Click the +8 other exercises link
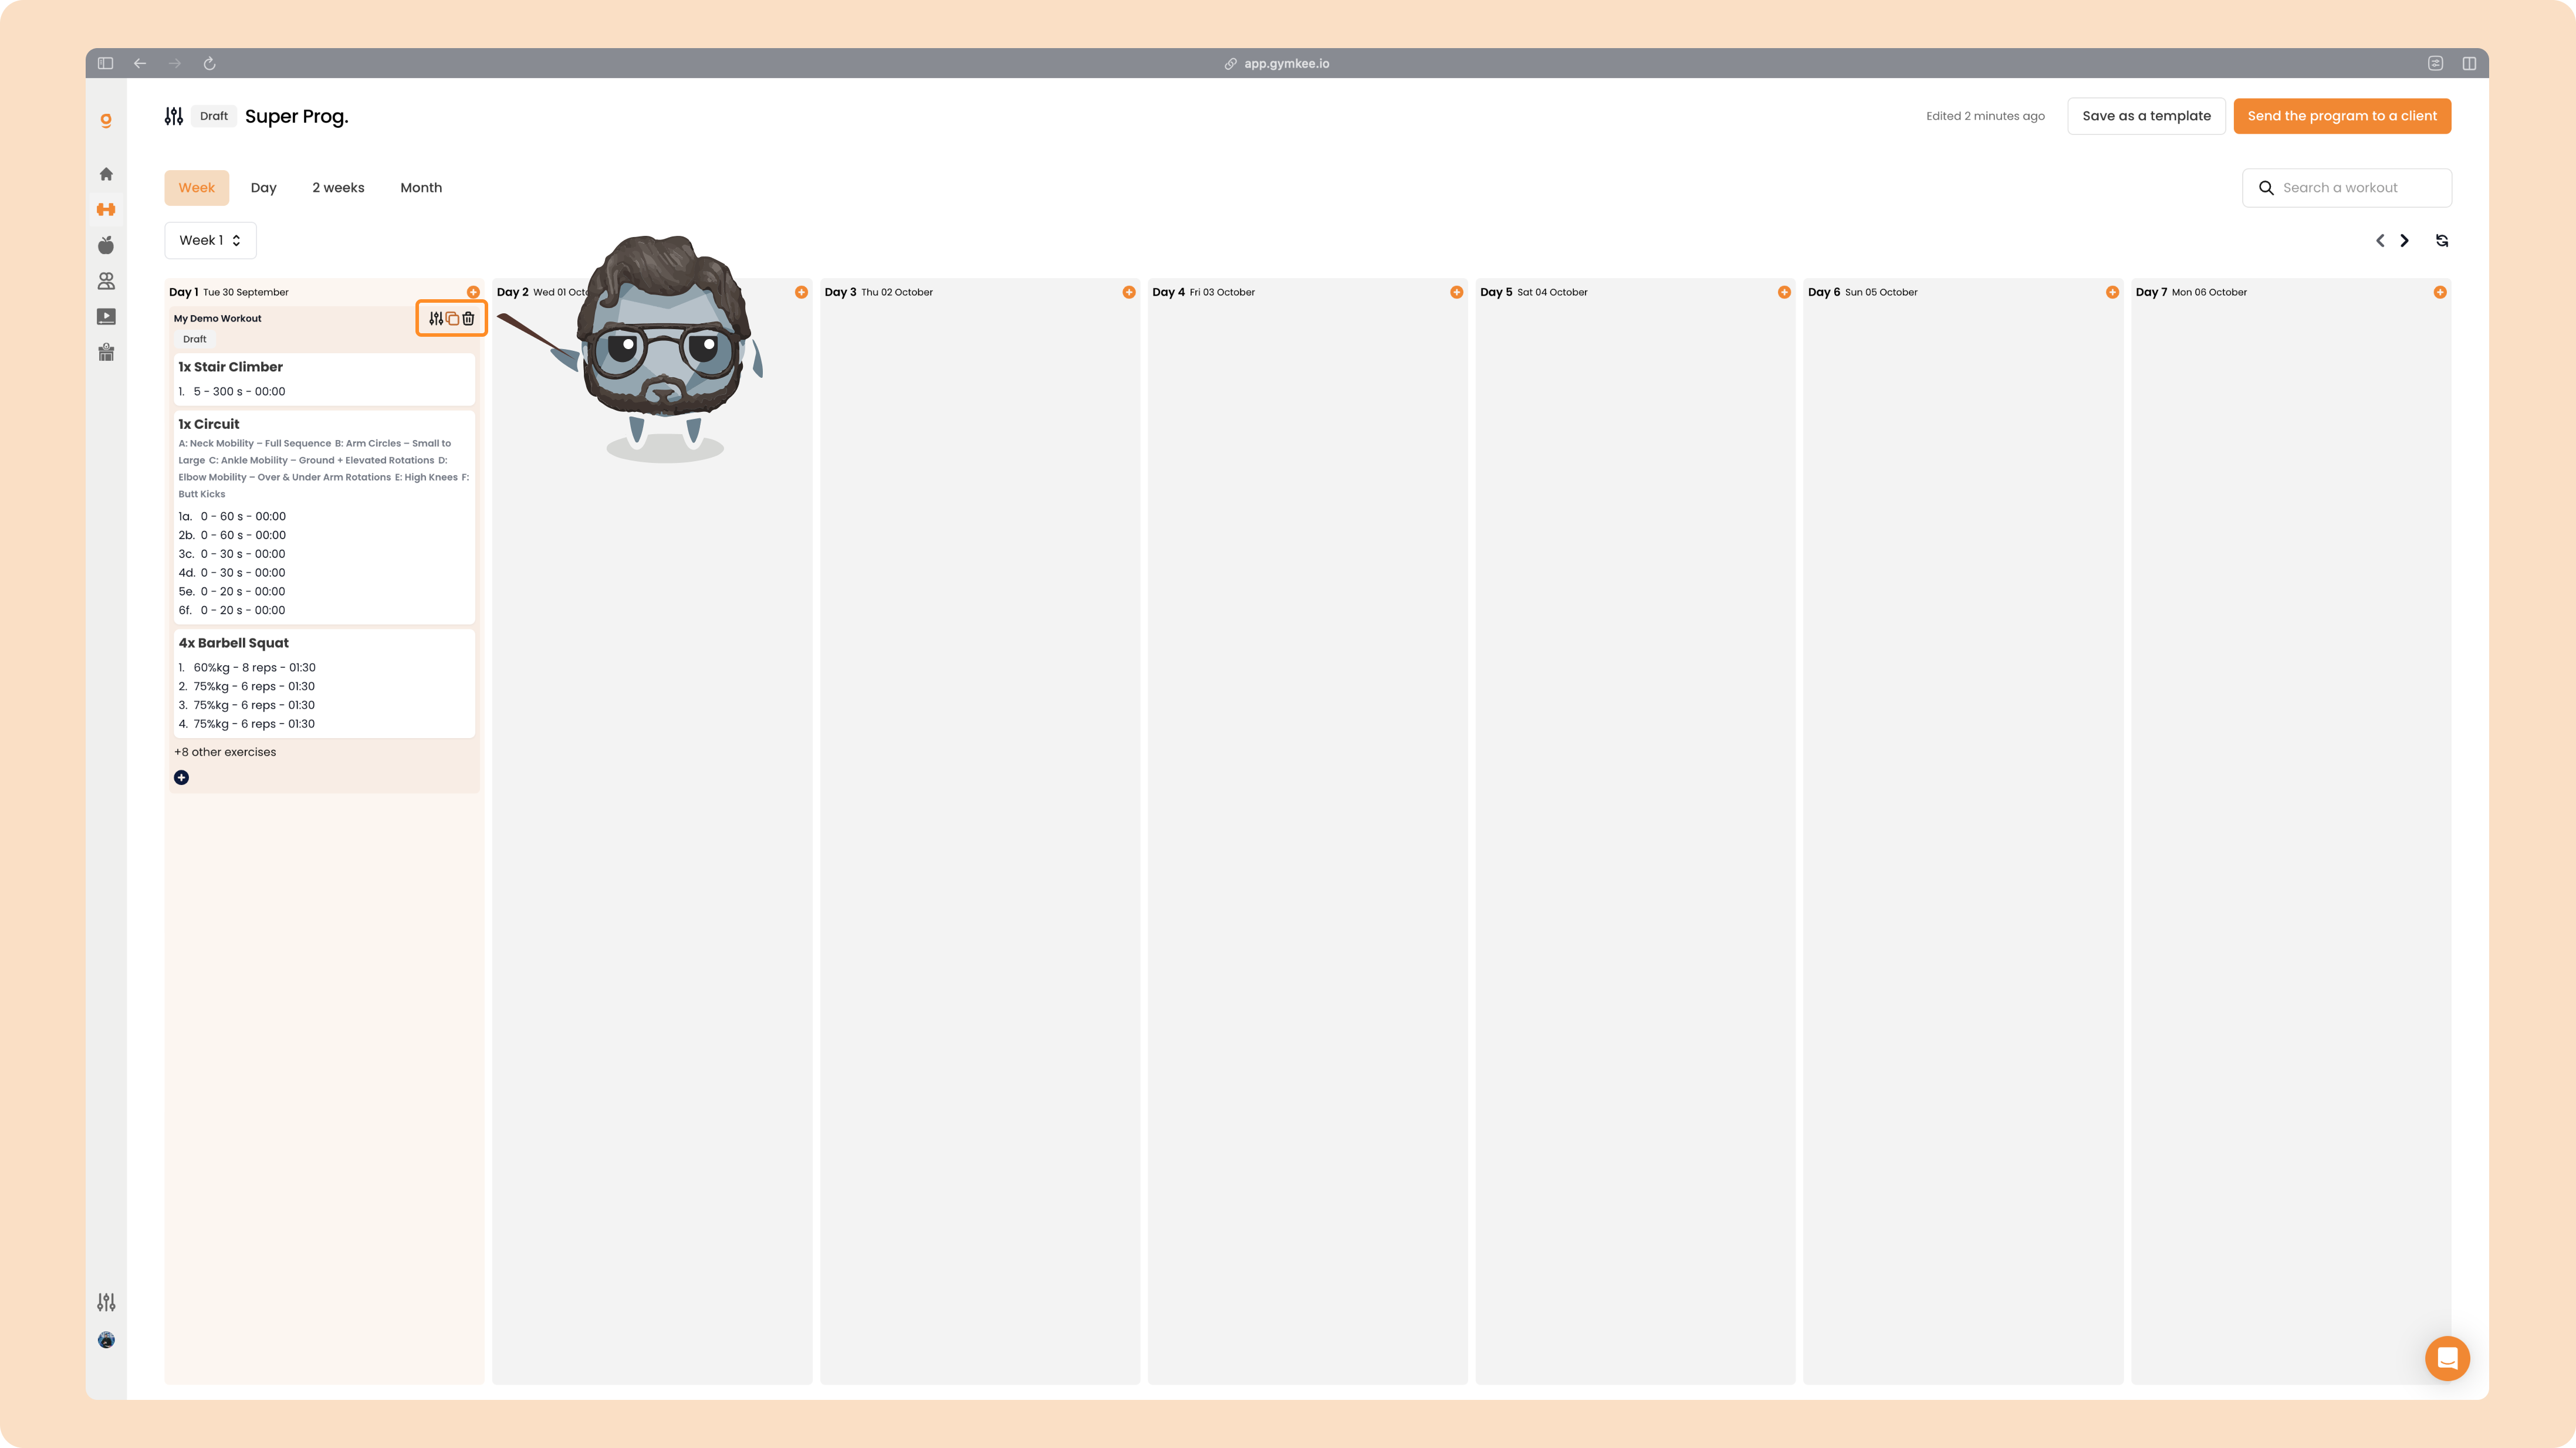2576x1448 pixels. (x=225, y=752)
